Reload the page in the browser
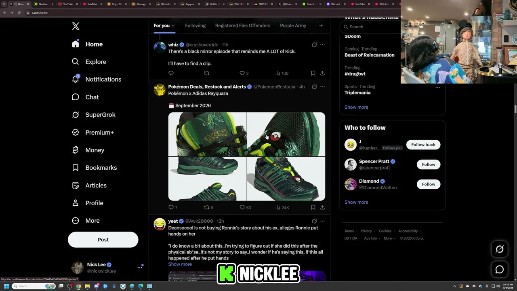517x291 pixels. [x=19, y=13]
